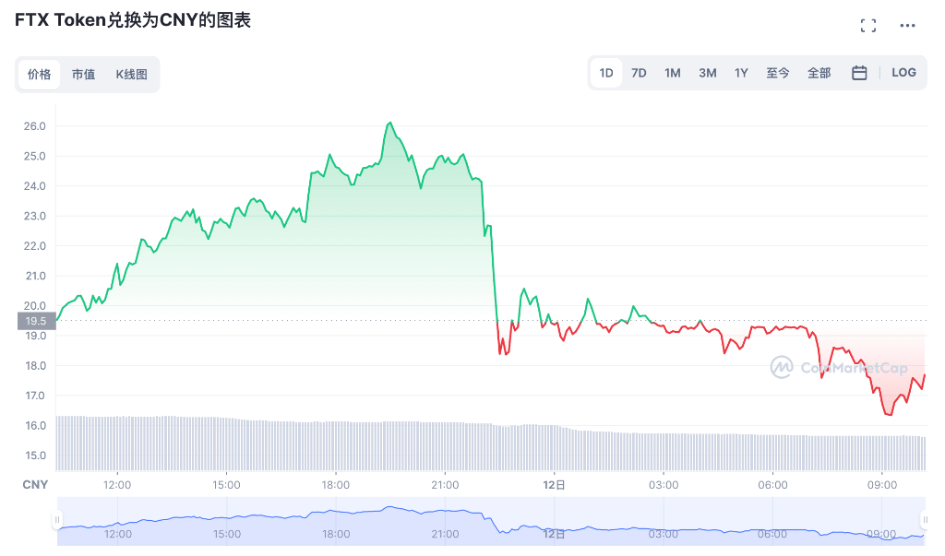Open the calendar date picker icon
The width and height of the screenshot is (945, 556).
tap(859, 73)
